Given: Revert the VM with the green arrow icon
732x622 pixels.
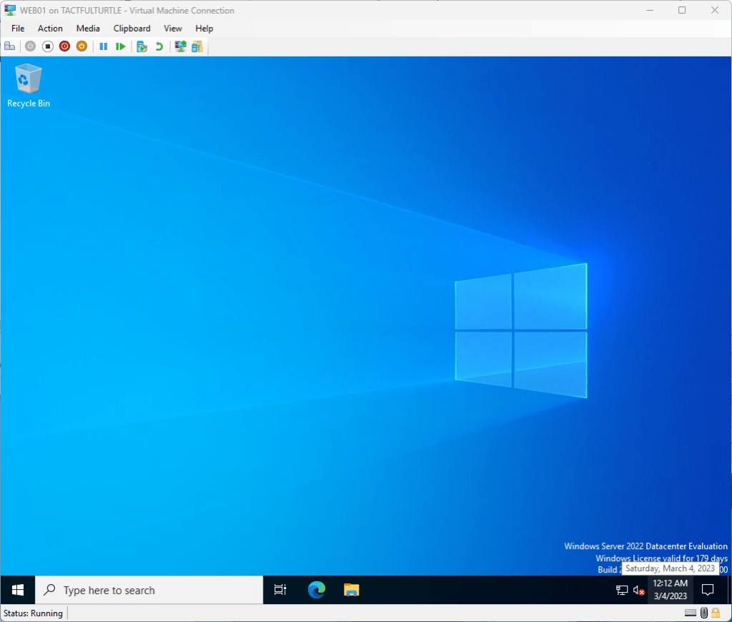Looking at the screenshot, I should coord(159,46).
